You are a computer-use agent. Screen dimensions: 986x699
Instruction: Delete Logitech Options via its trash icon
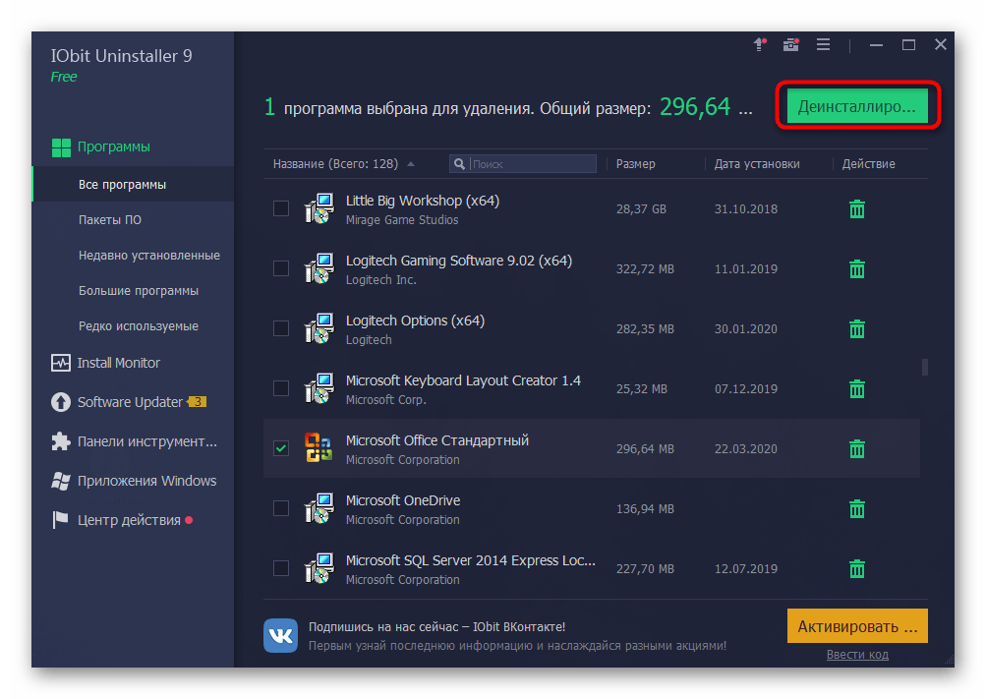click(x=857, y=328)
